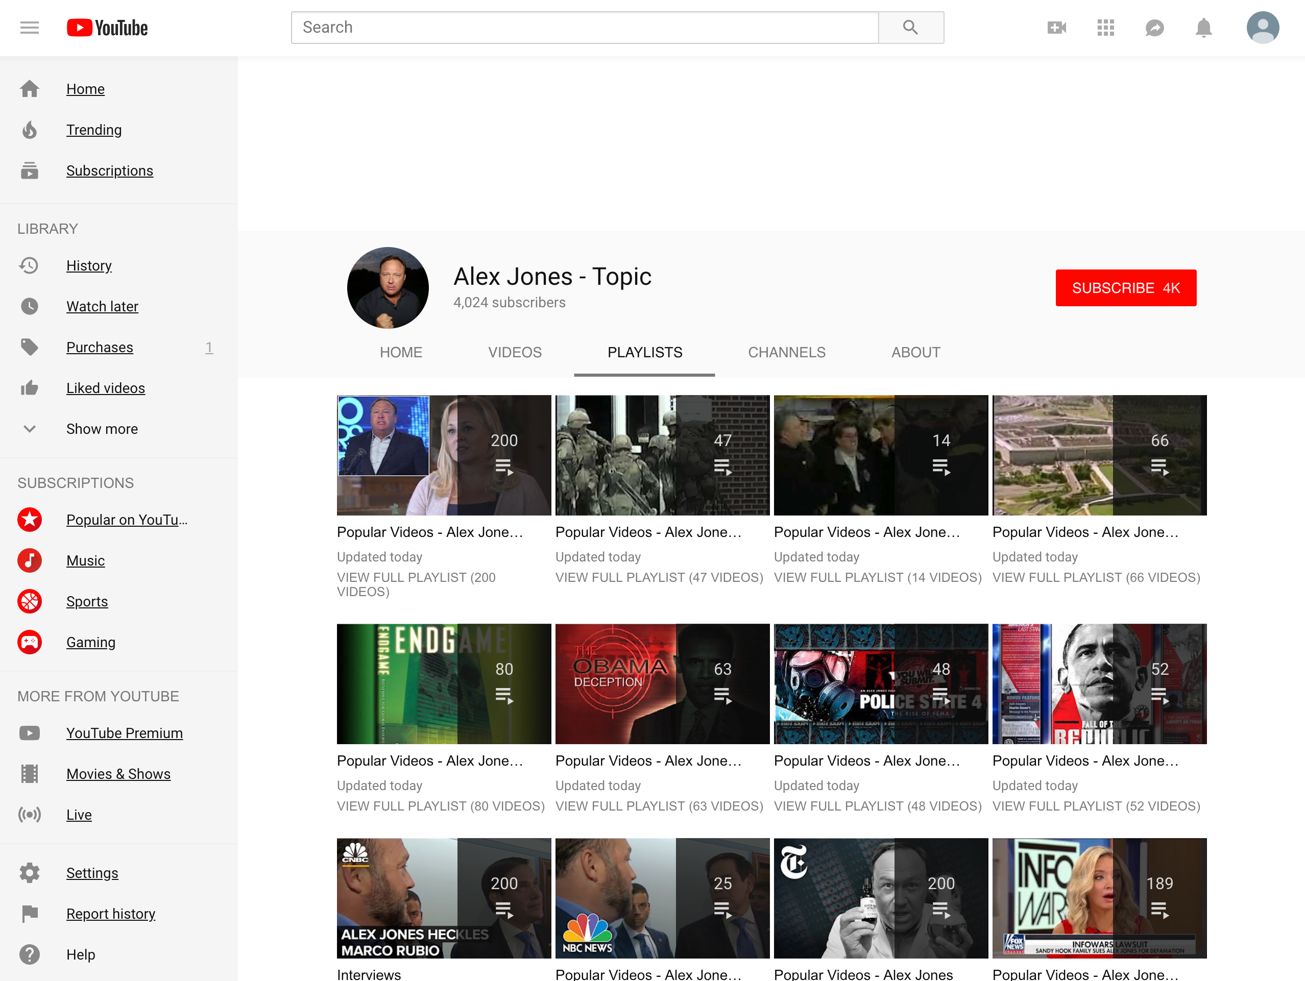Open the account avatar menu
The image size is (1305, 981).
click(1263, 28)
